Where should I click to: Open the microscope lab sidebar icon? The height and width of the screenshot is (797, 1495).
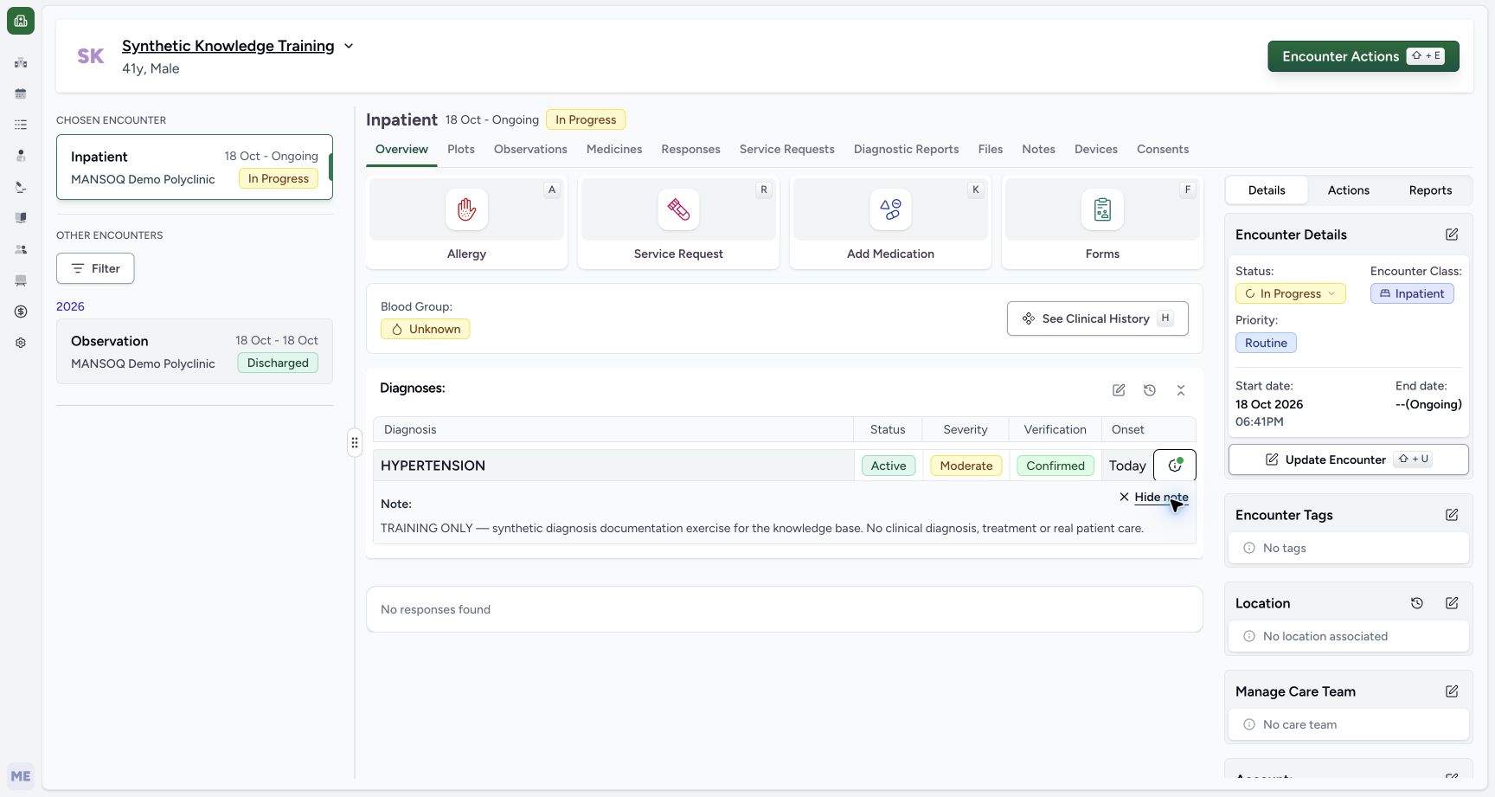pyautogui.click(x=21, y=187)
